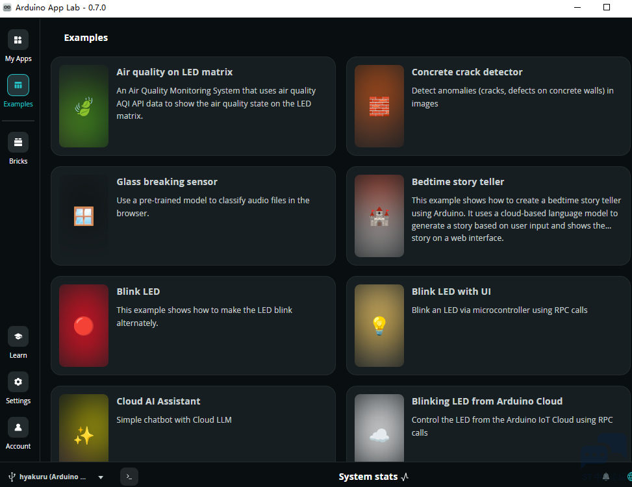Viewport: 632px width, 487px height.
Task: Click 'Detect anomalies (cracks, defects' description
Action: 512,97
